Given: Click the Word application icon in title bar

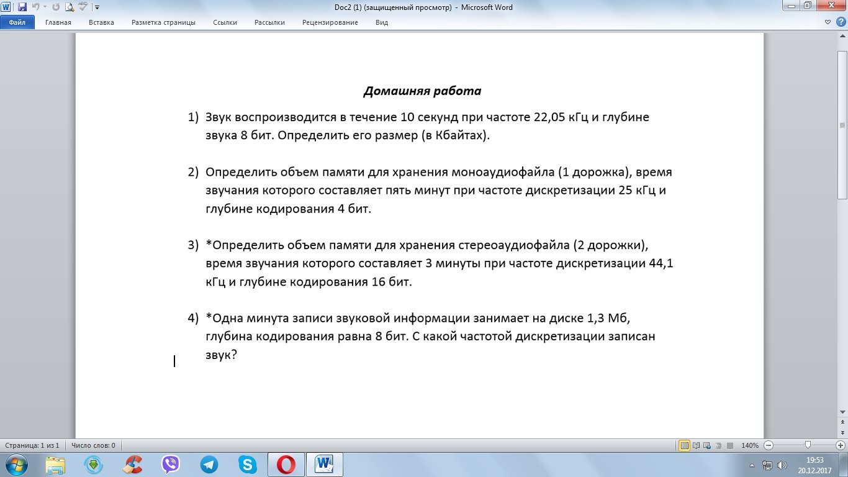Looking at the screenshot, I should point(7,7).
